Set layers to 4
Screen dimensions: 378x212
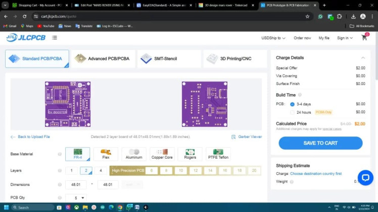click(x=101, y=171)
